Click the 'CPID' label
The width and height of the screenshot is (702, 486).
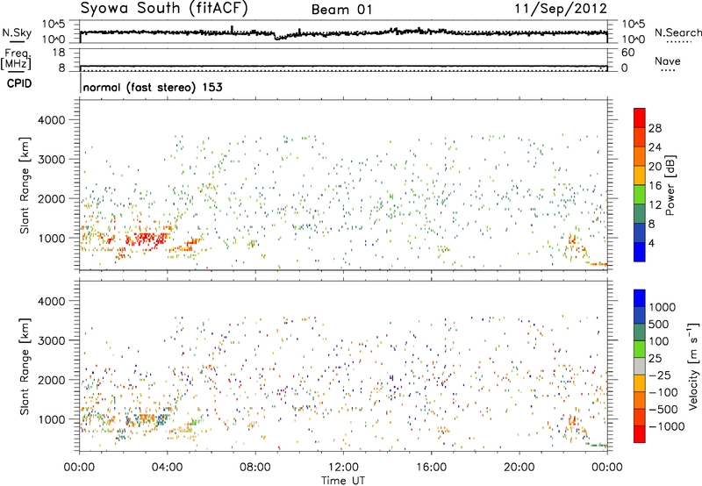pos(19,83)
